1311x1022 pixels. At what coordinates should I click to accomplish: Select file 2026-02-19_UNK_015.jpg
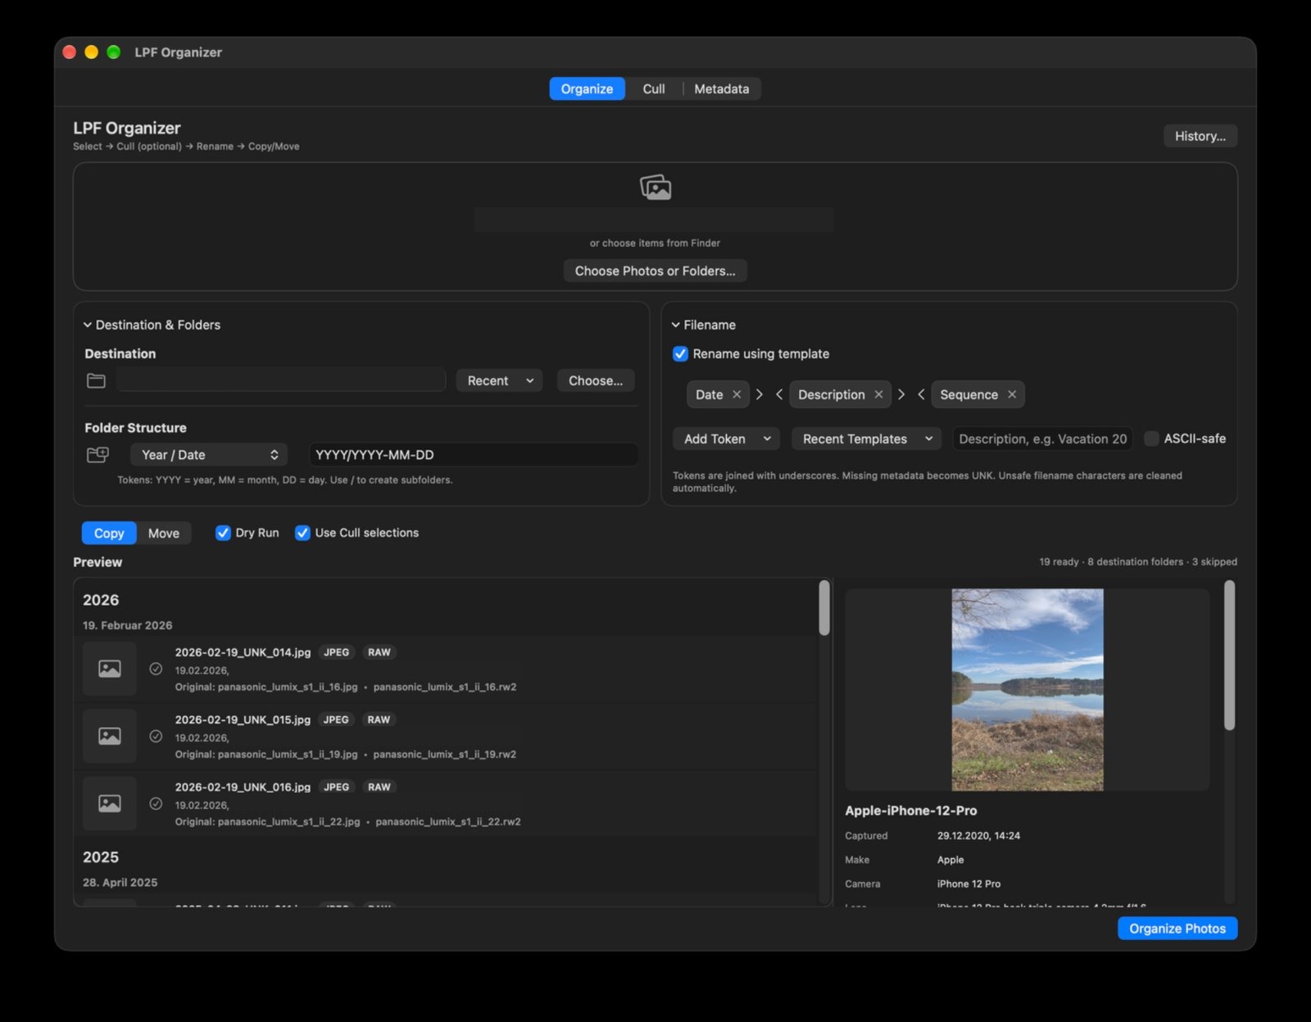point(243,720)
